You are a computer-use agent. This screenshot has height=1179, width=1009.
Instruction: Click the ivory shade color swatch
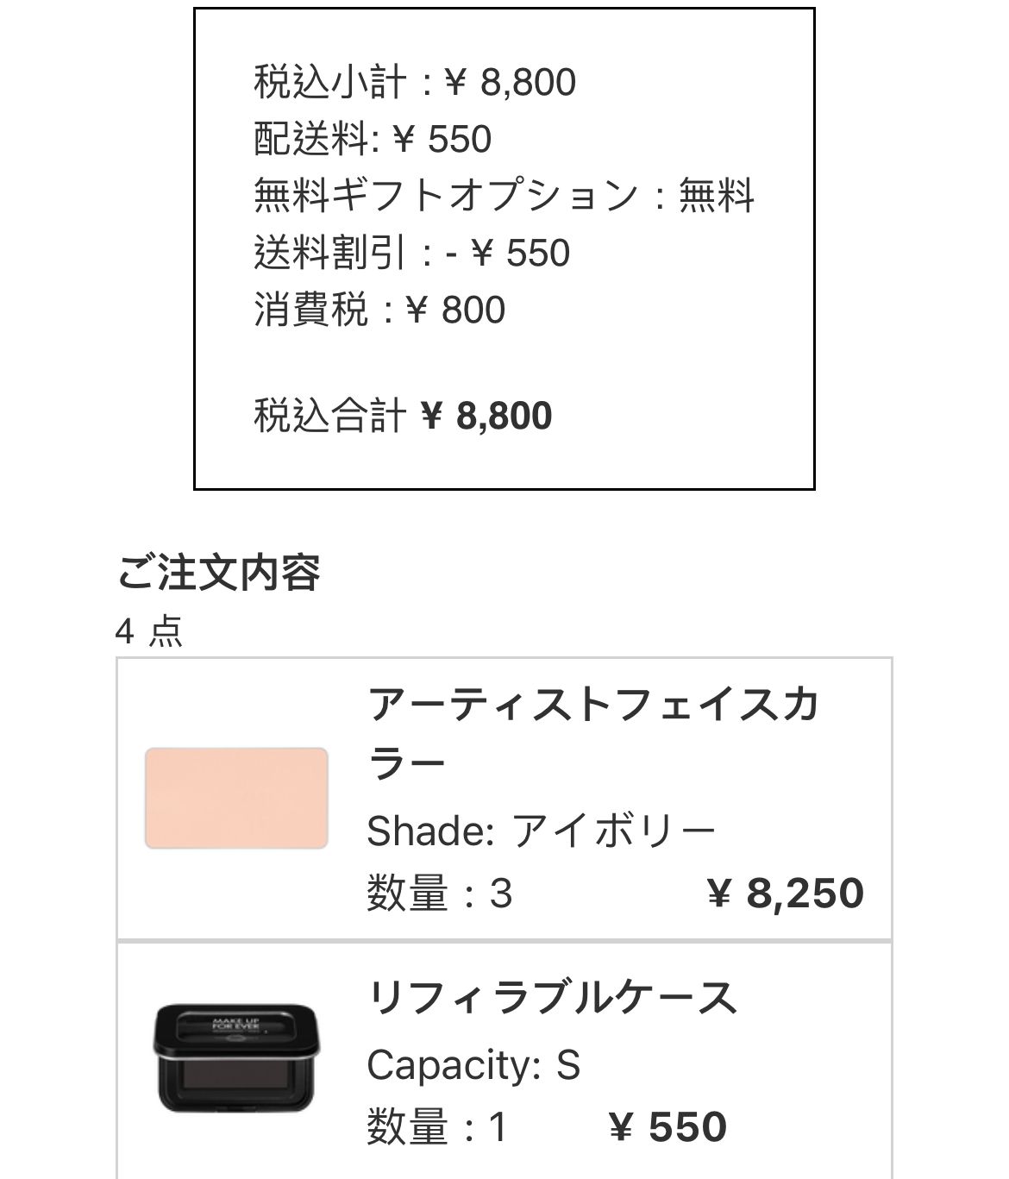[236, 798]
